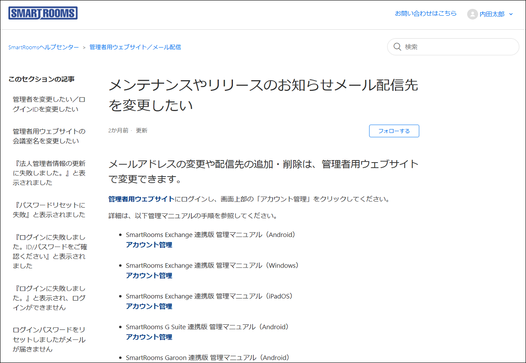Go to SmartRoomsヘルプセンター breadcrumb
Image resolution: width=526 pixels, height=363 pixels.
[x=44, y=47]
